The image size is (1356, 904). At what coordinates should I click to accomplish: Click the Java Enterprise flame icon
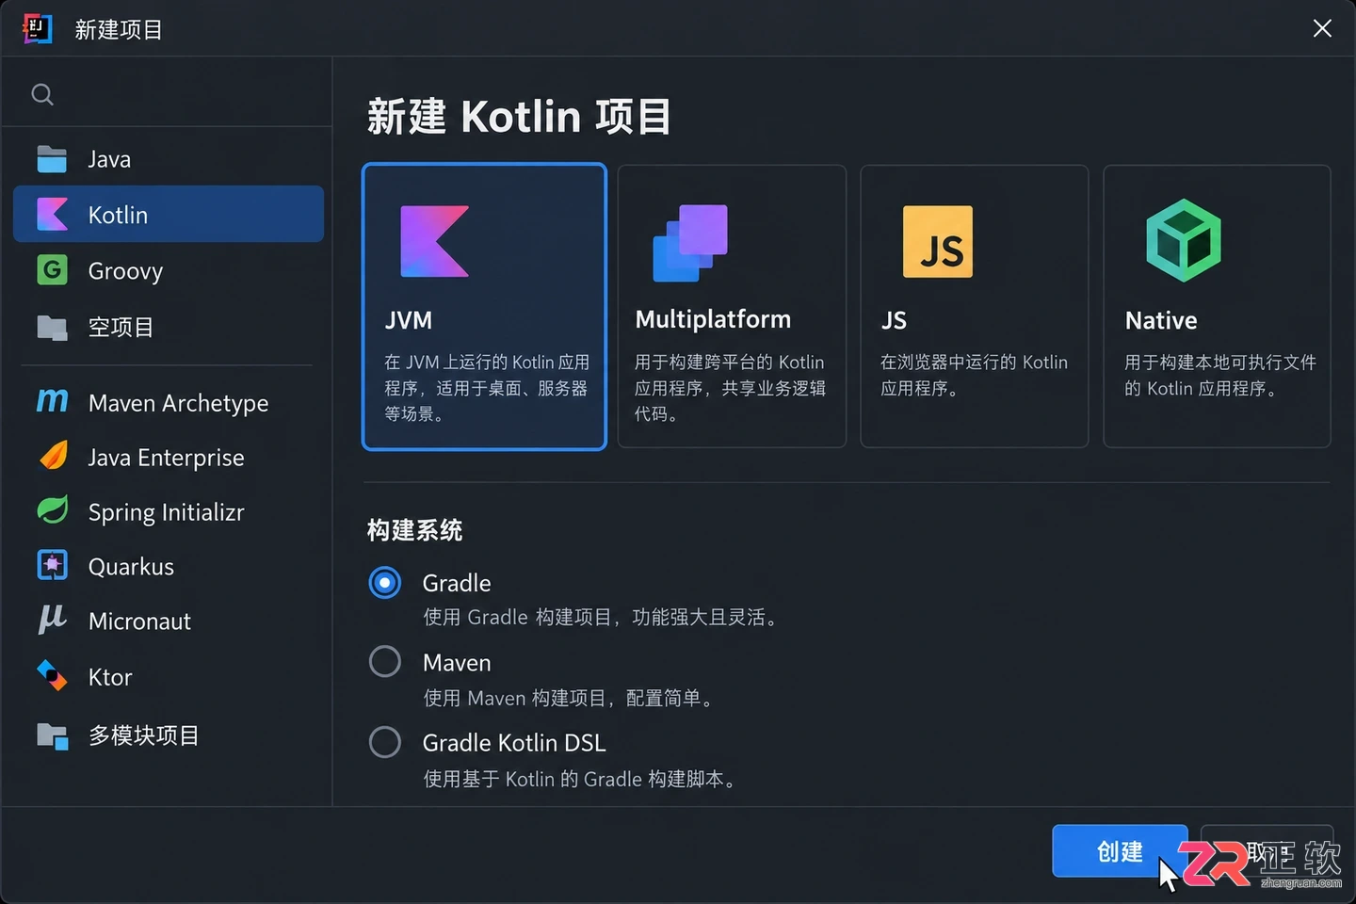click(x=53, y=456)
